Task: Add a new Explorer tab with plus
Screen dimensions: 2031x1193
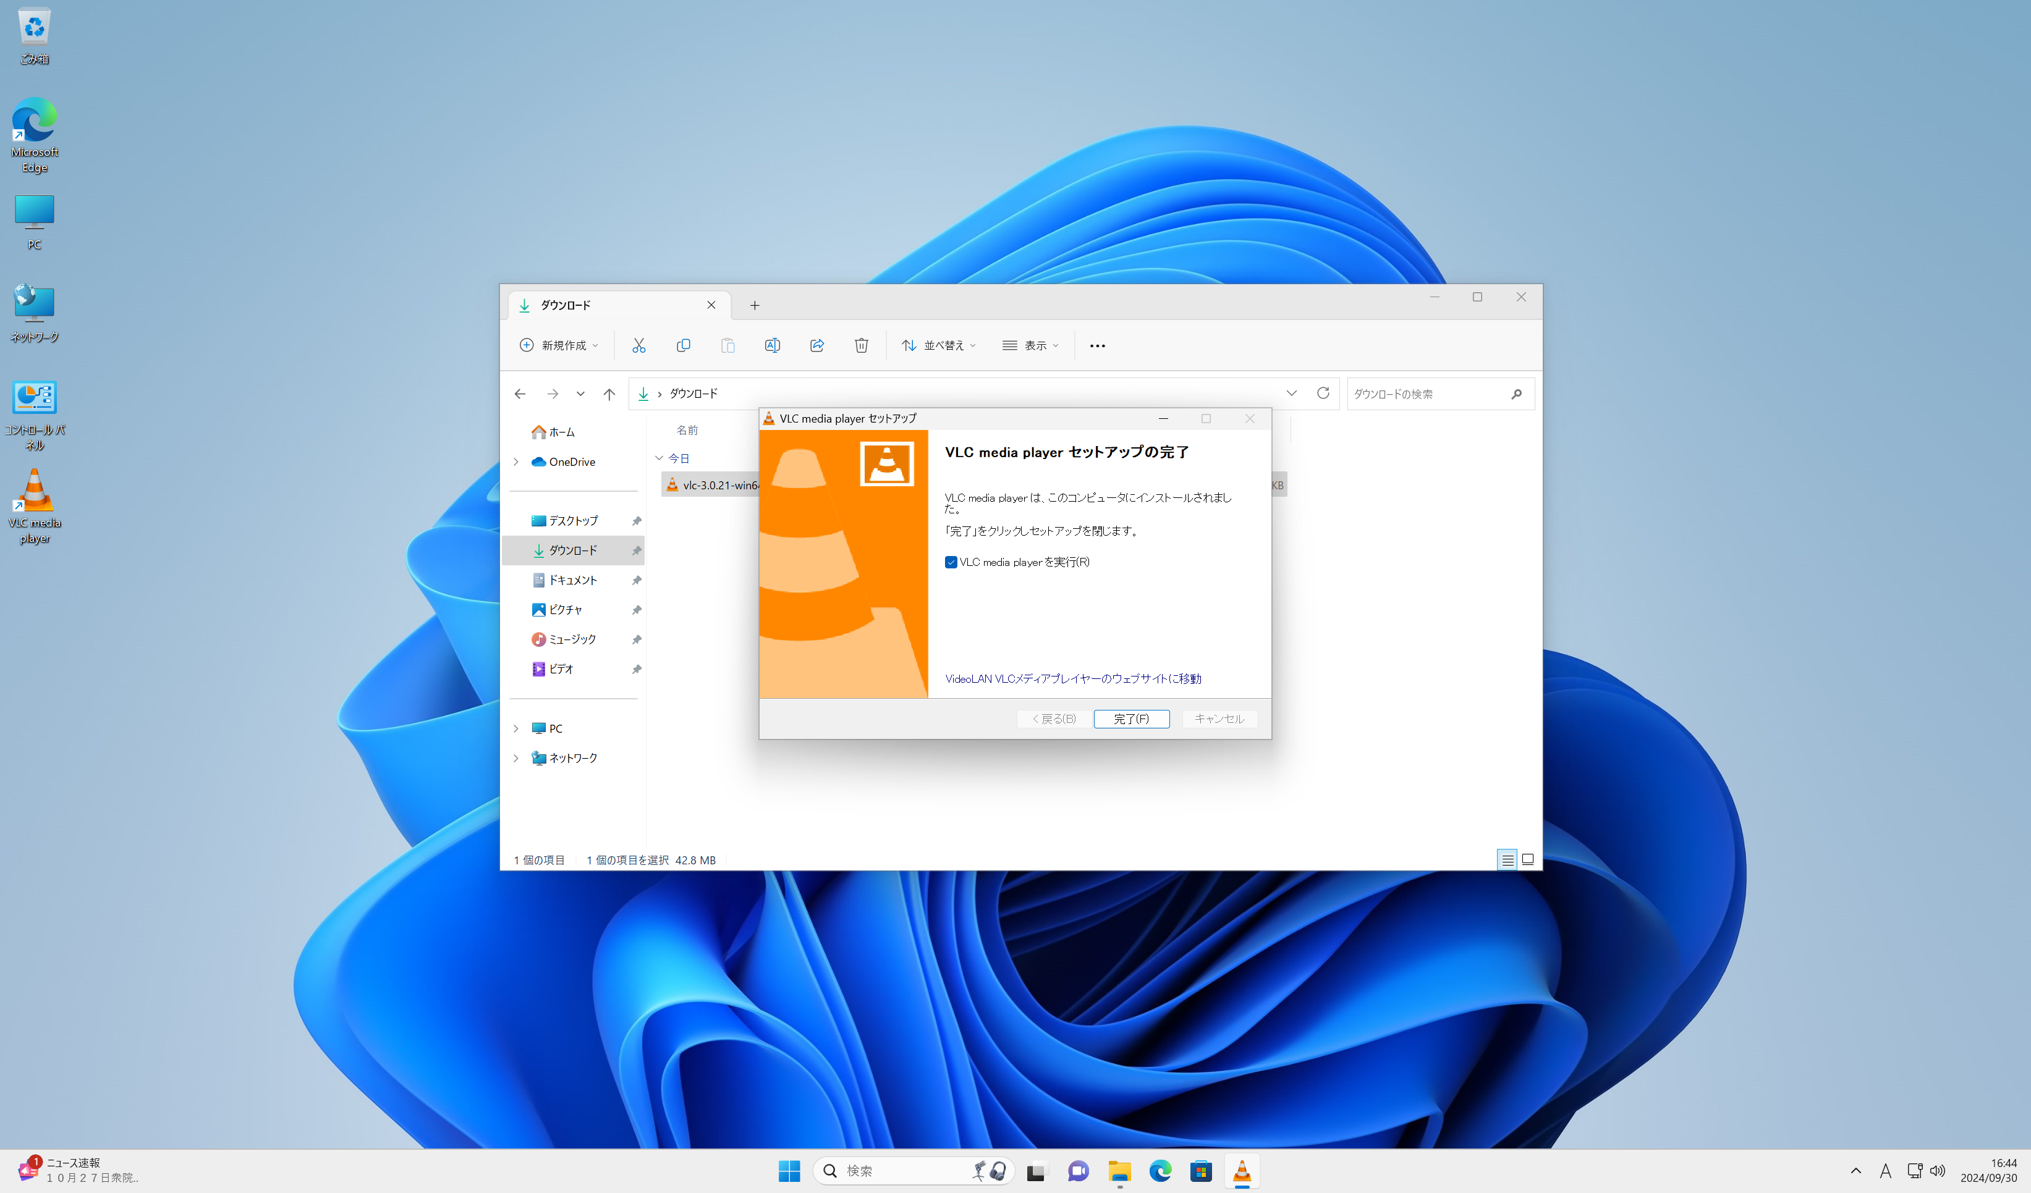Action: 755,305
